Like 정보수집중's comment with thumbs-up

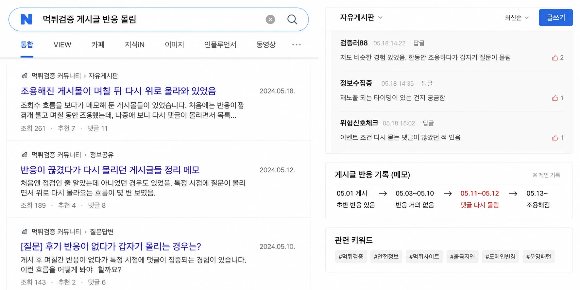click(555, 98)
